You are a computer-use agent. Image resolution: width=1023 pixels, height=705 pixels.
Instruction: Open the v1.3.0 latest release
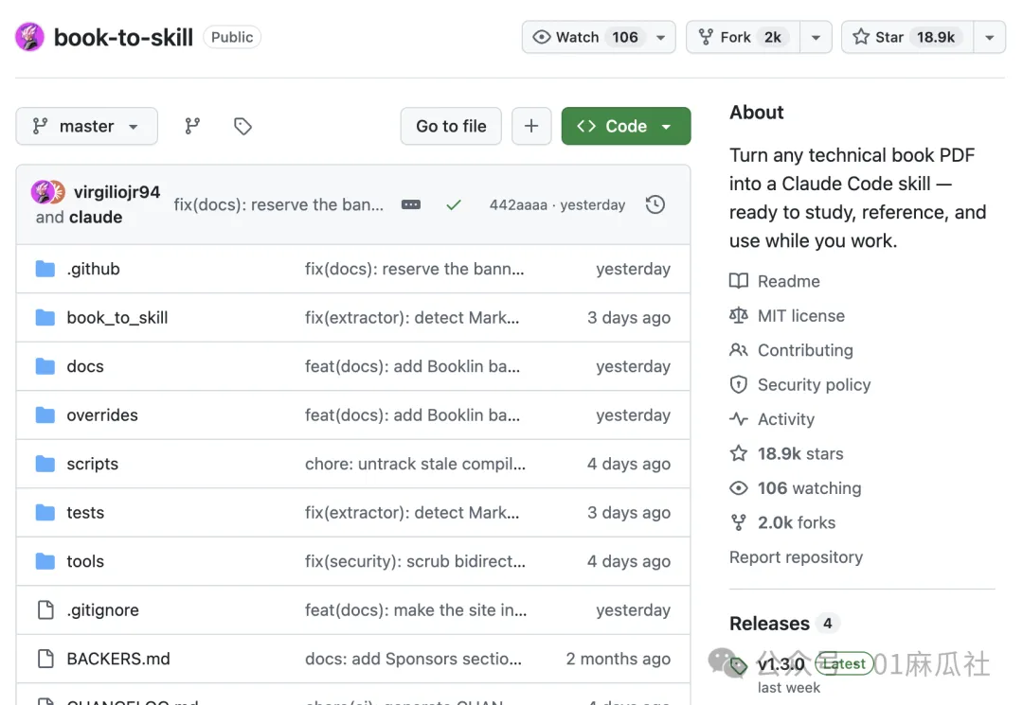pyautogui.click(x=781, y=664)
